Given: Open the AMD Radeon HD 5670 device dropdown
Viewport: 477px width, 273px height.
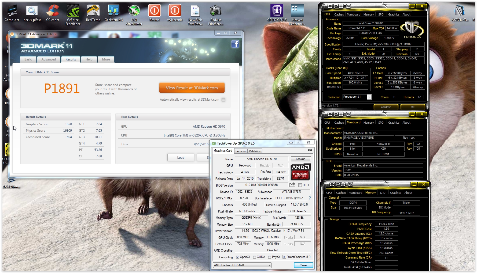Looking at the screenshot, I should (242, 265).
